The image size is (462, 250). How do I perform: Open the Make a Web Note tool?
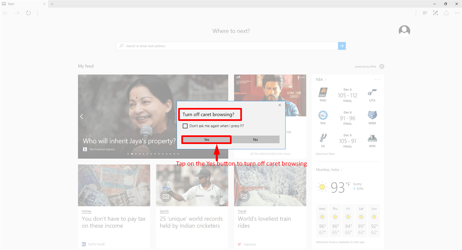coord(435,13)
